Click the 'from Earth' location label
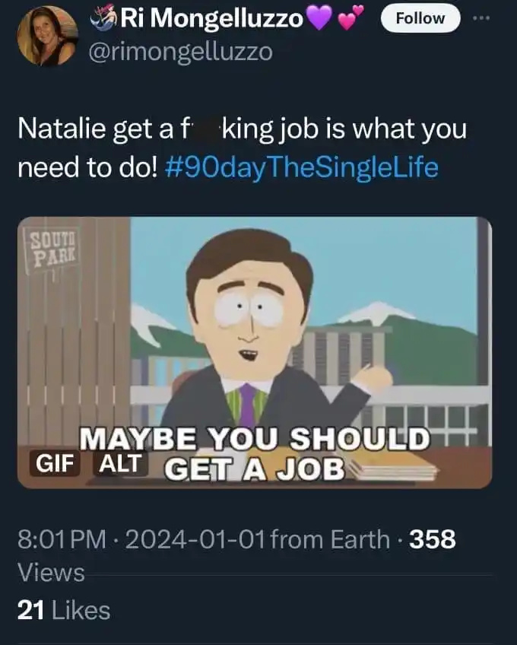The image size is (517, 645). tap(330, 539)
